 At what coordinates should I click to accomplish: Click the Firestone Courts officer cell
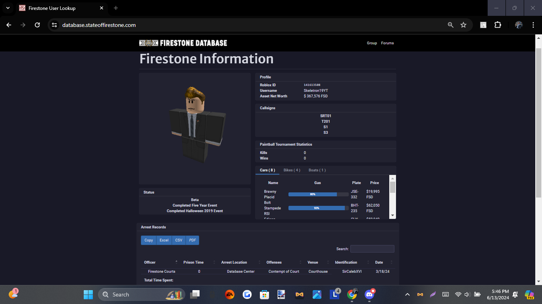(161, 272)
